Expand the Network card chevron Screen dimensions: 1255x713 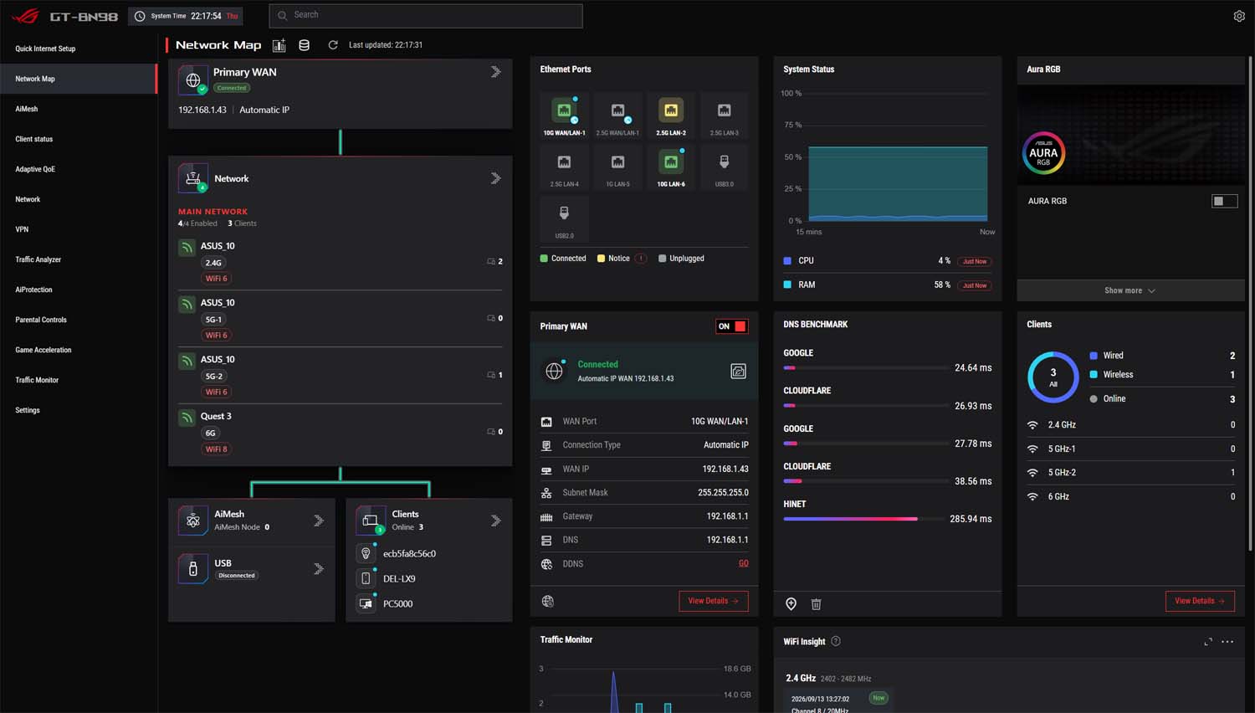coord(496,178)
